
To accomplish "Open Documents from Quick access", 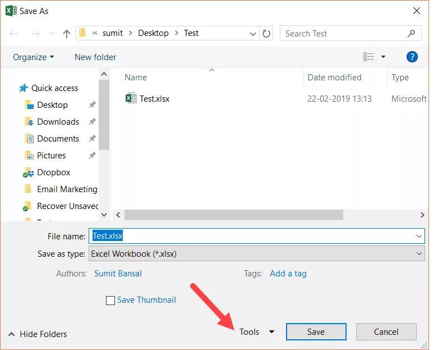I will click(x=58, y=139).
